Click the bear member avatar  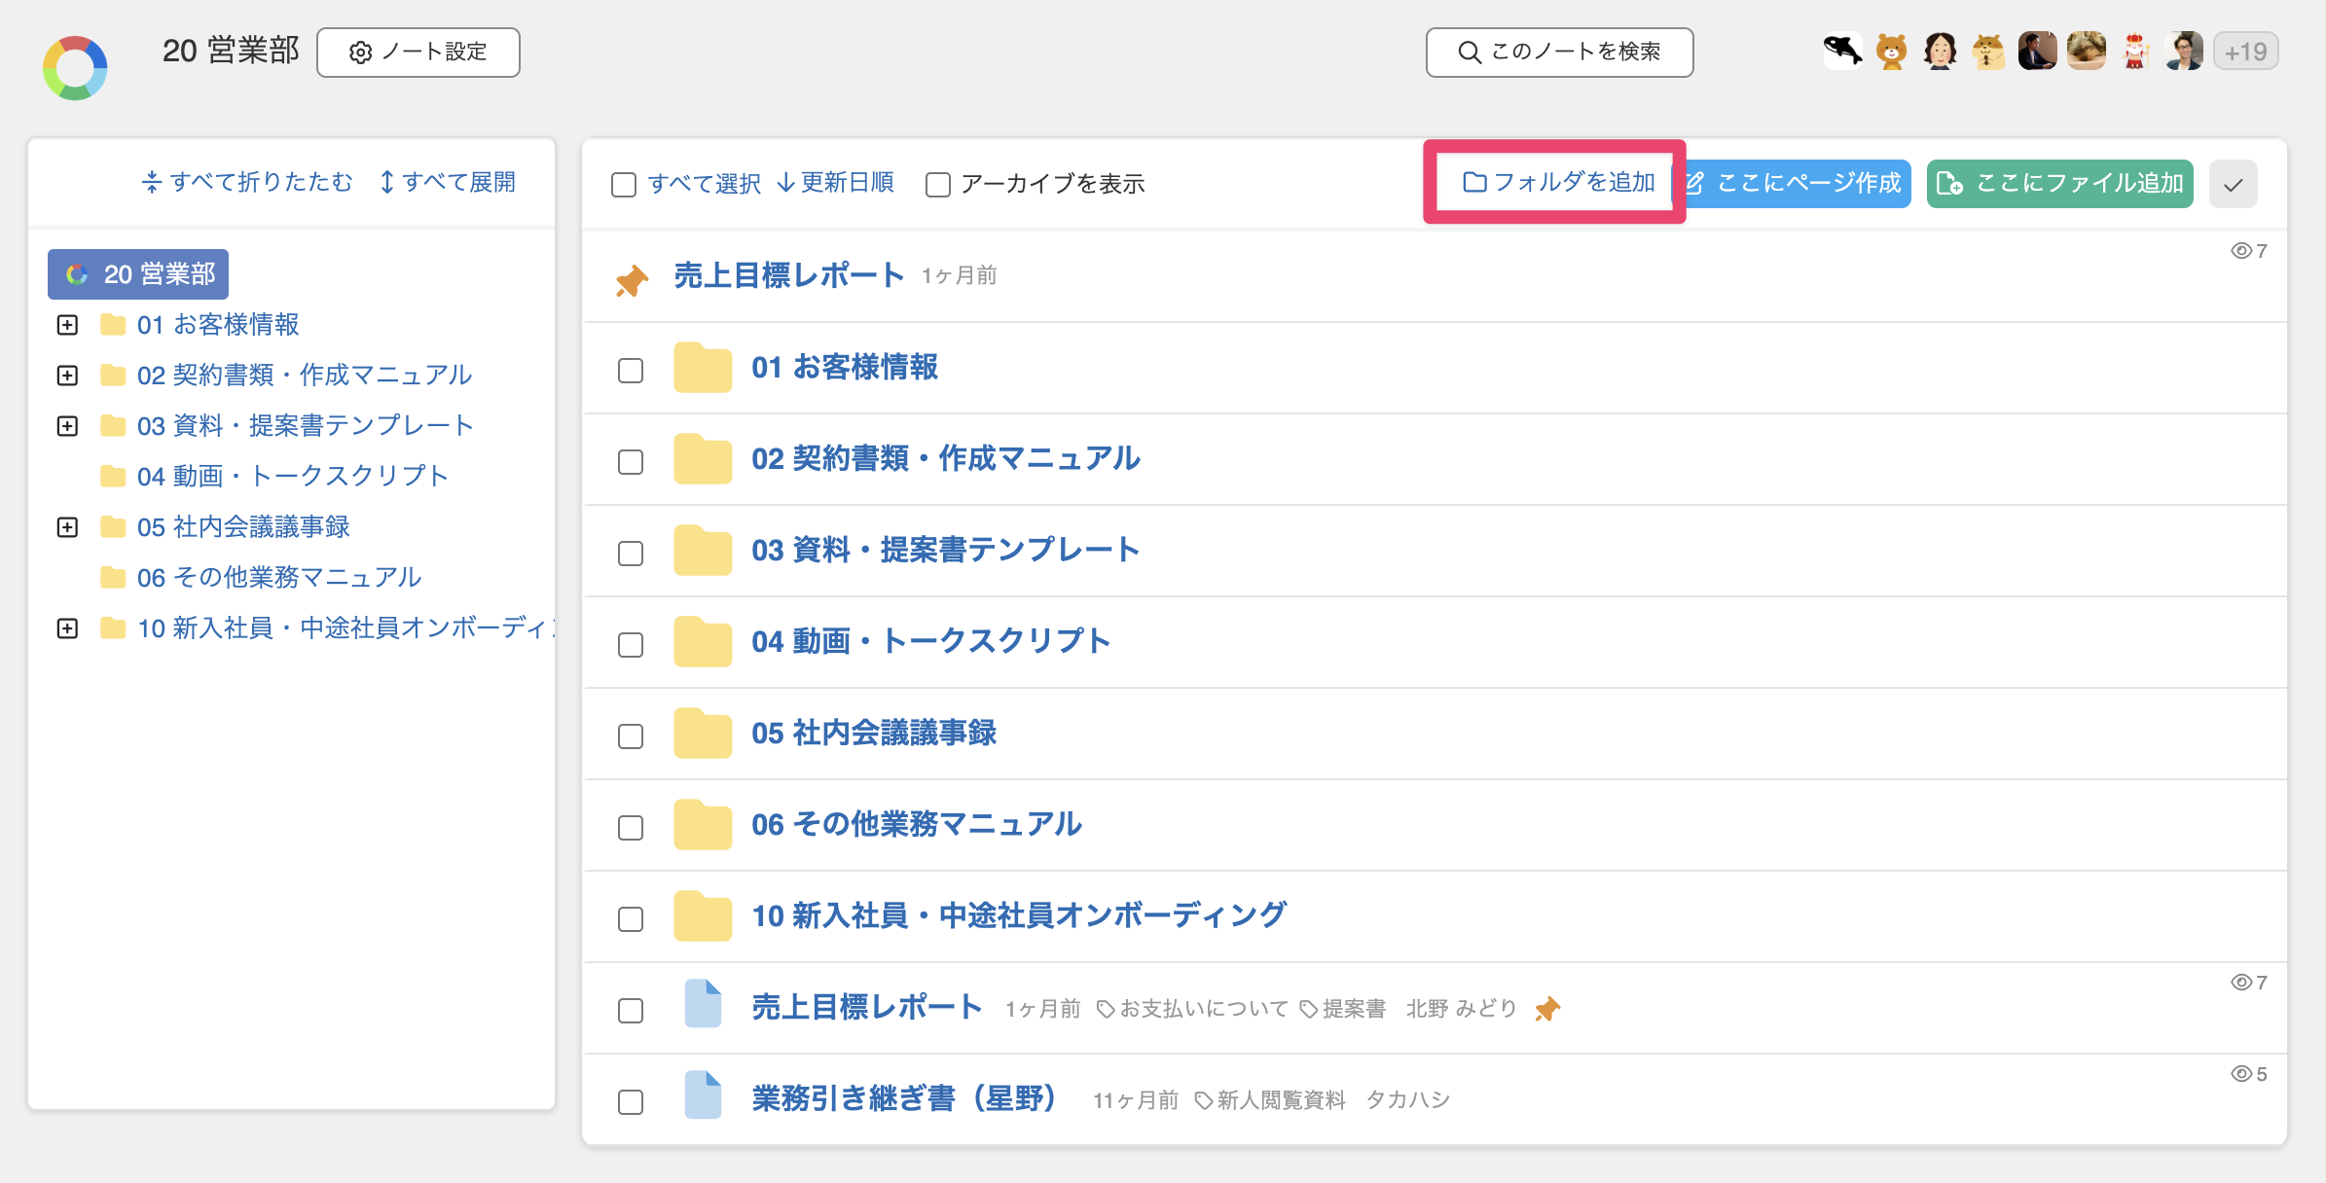coord(1891,52)
